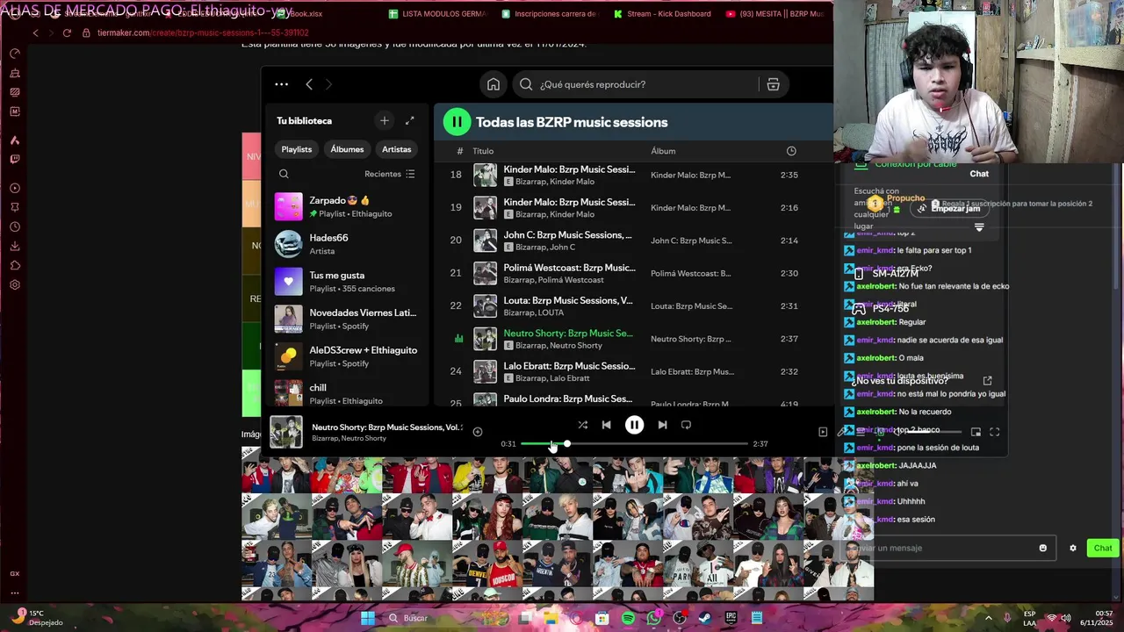Screen dimensions: 1124x632
Task: Open Spotify from the taskbar
Action: (x=628, y=618)
